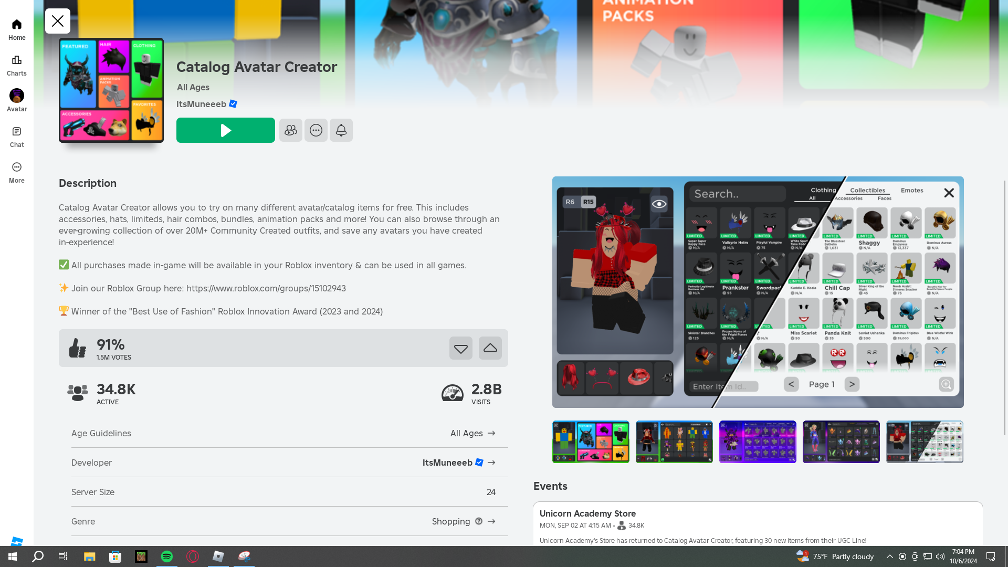Click the green Play button
This screenshot has width=1008, height=567.
pos(225,130)
